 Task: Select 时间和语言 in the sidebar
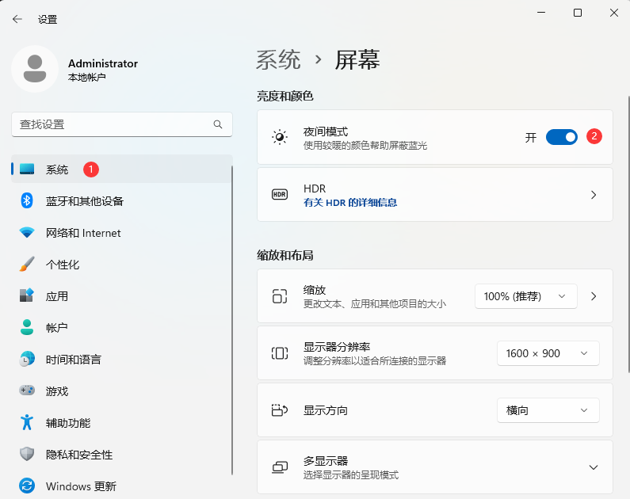pyautogui.click(x=74, y=360)
